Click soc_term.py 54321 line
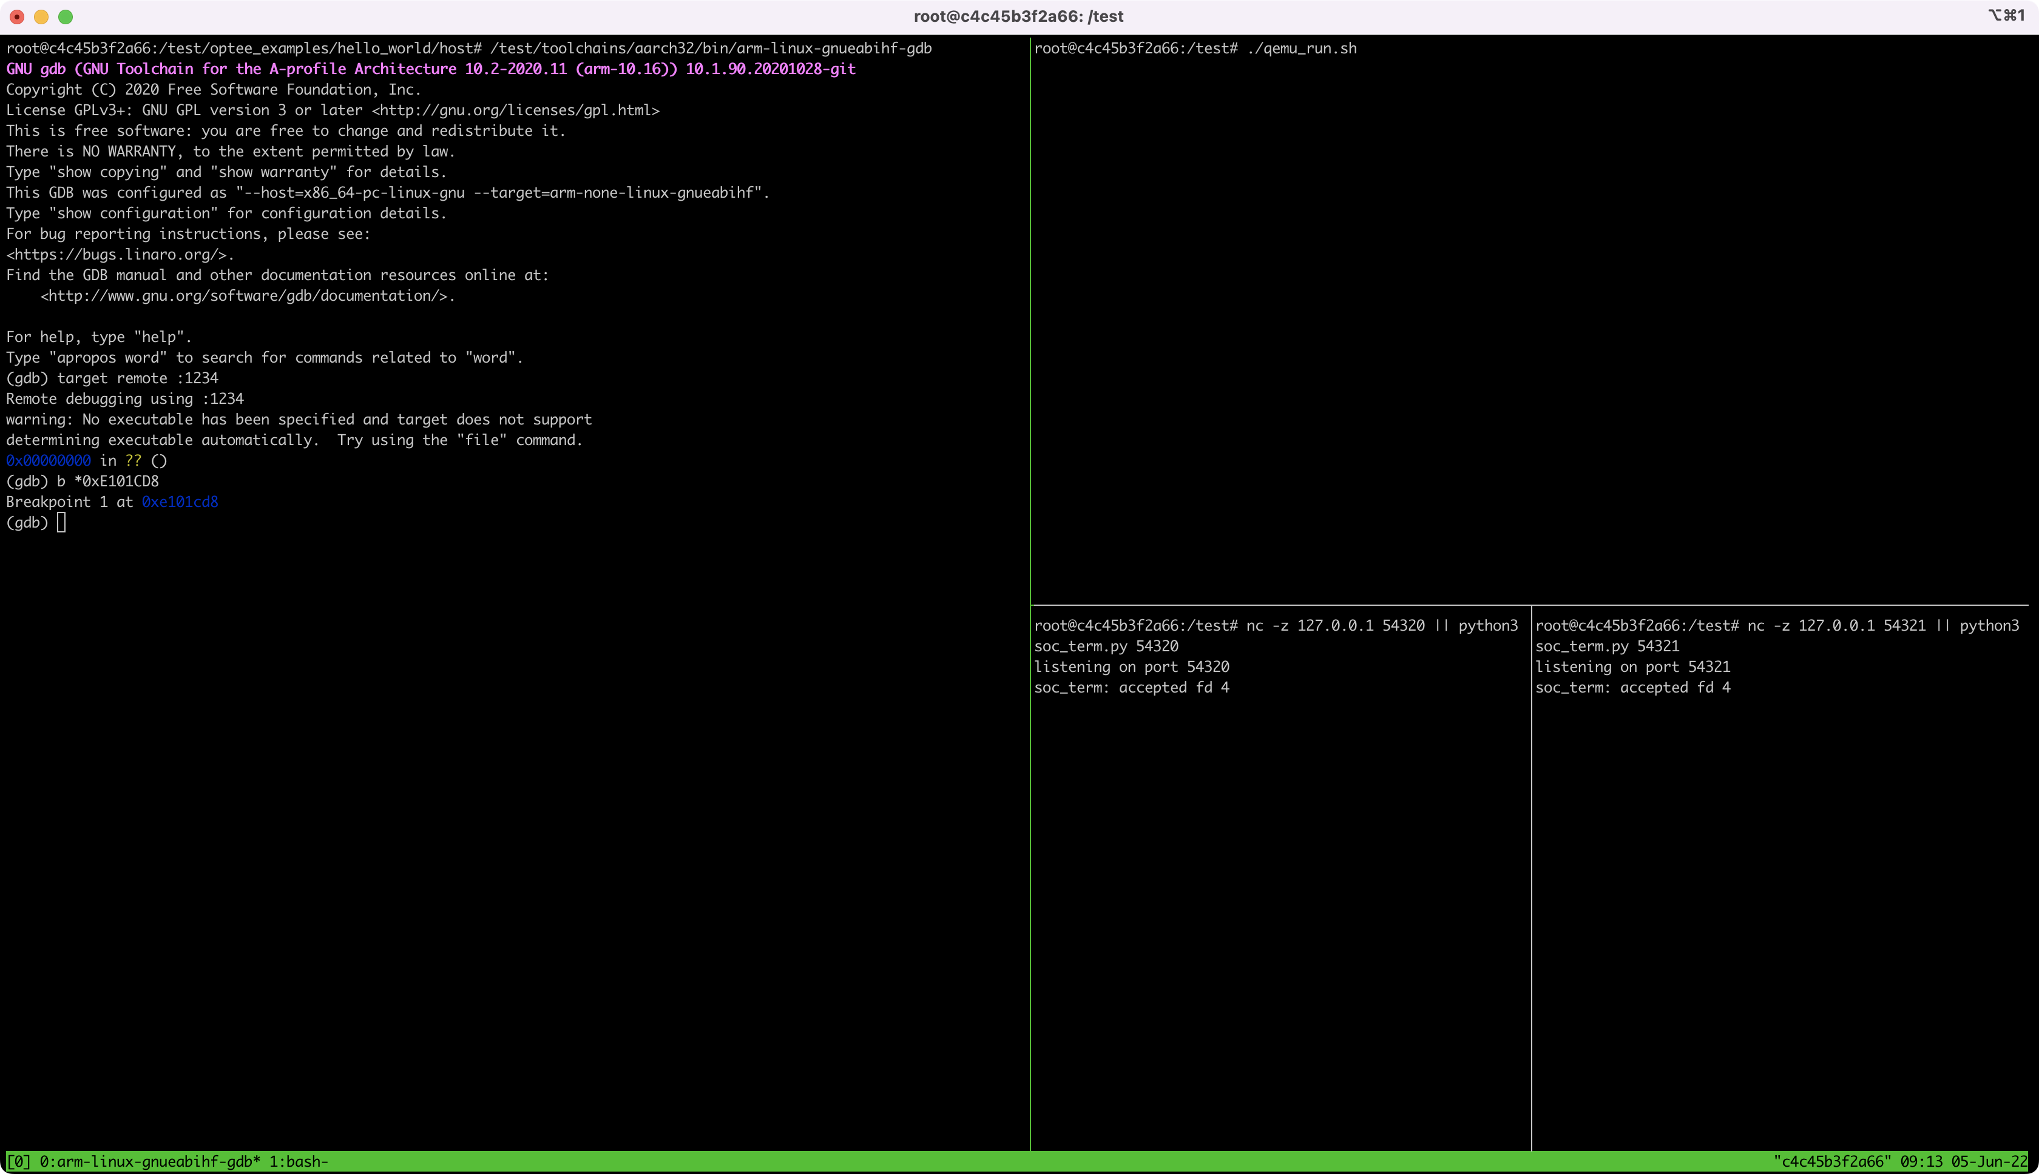 pos(1608,646)
